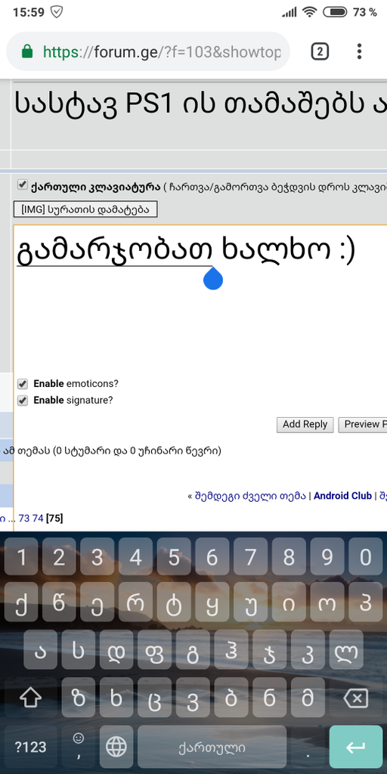Screen dimensions: 387x774
Task: Open the Chrome tab switcher showing 2
Action: [x=320, y=51]
